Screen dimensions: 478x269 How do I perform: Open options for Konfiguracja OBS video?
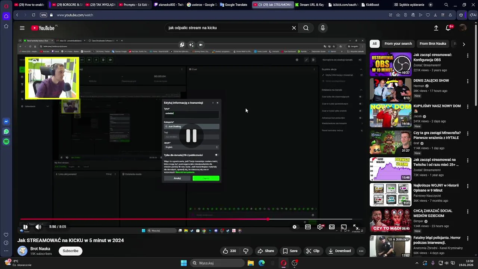pos(468,56)
